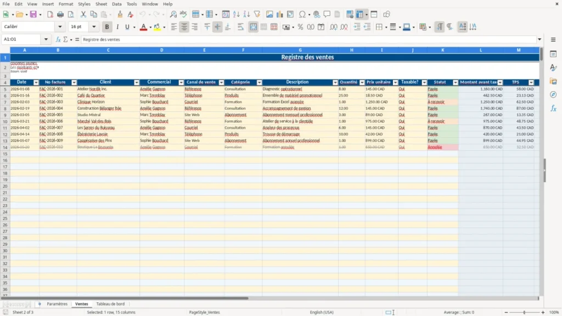Toggle Italic formatting
562x316 pixels.
tap(117, 27)
